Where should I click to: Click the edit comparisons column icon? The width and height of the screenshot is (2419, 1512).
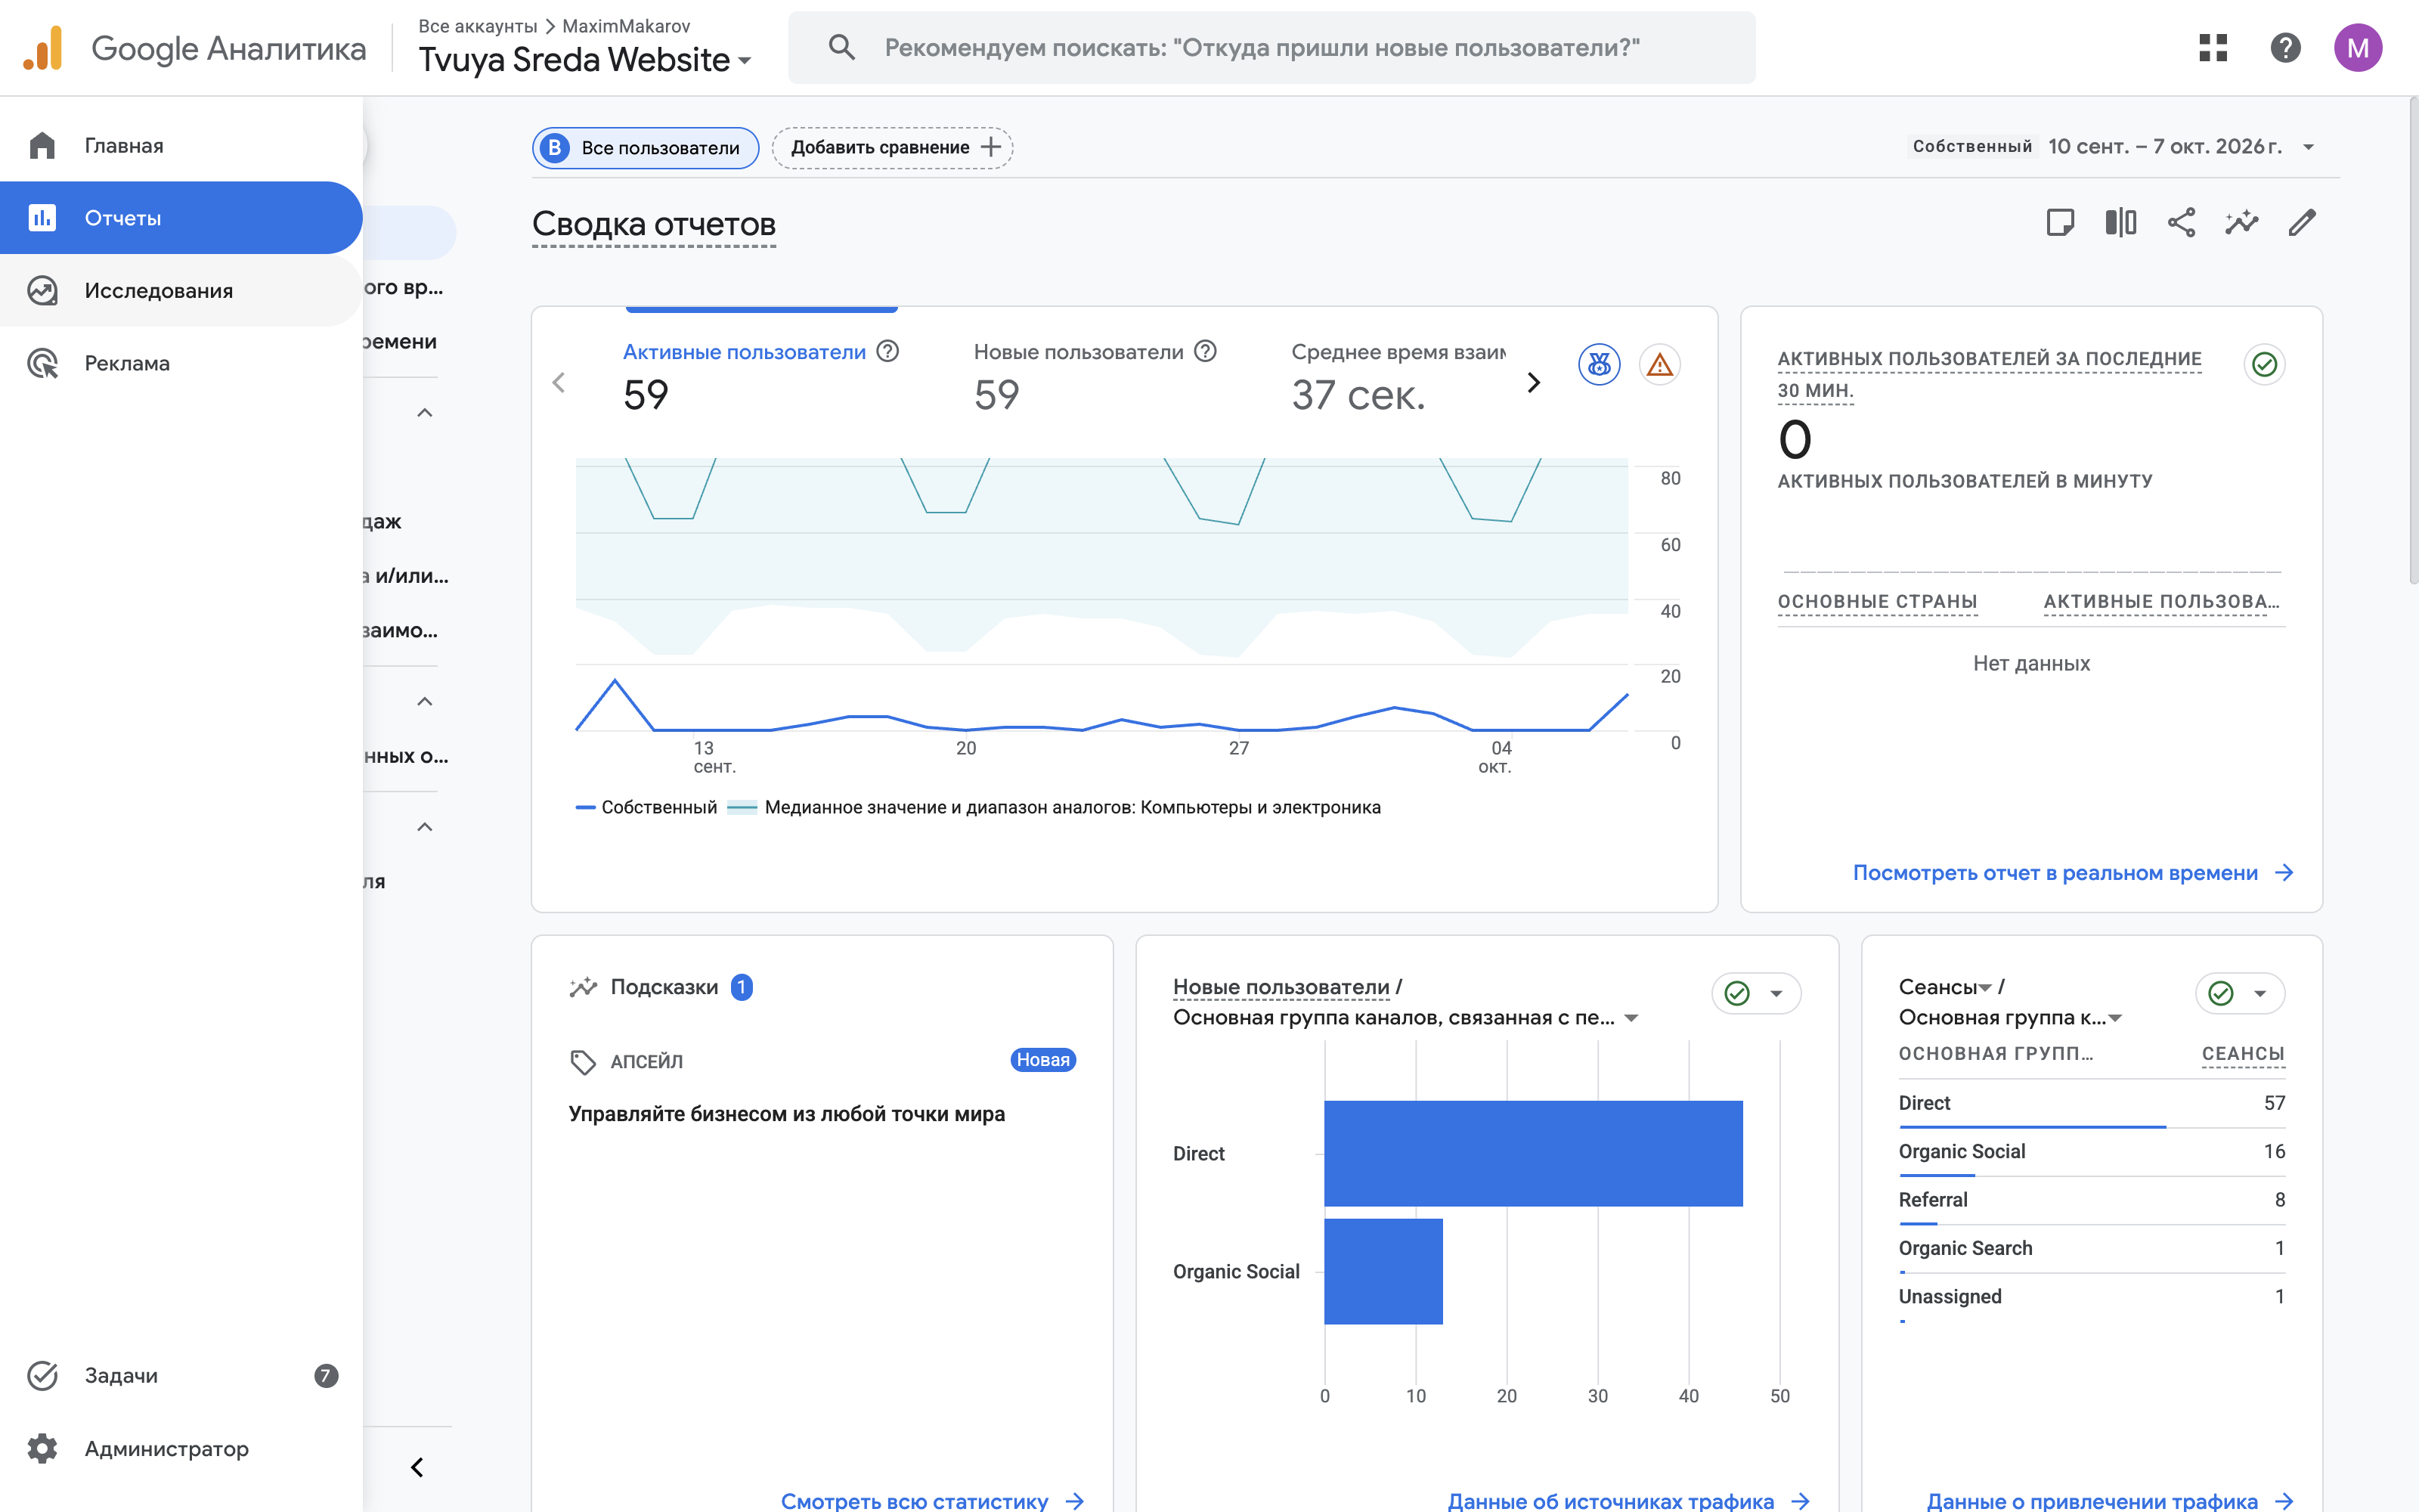[x=2120, y=222]
